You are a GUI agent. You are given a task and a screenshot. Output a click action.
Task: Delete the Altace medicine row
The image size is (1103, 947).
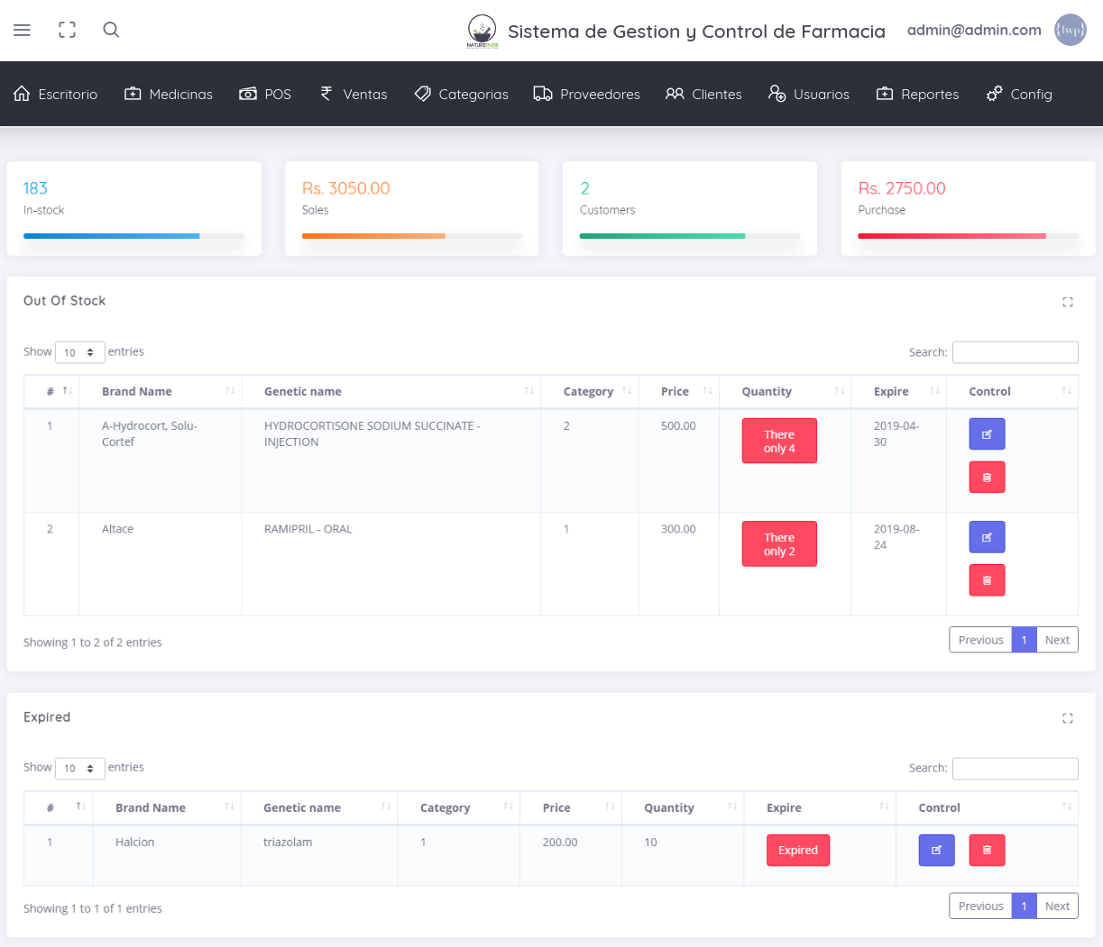(x=987, y=580)
